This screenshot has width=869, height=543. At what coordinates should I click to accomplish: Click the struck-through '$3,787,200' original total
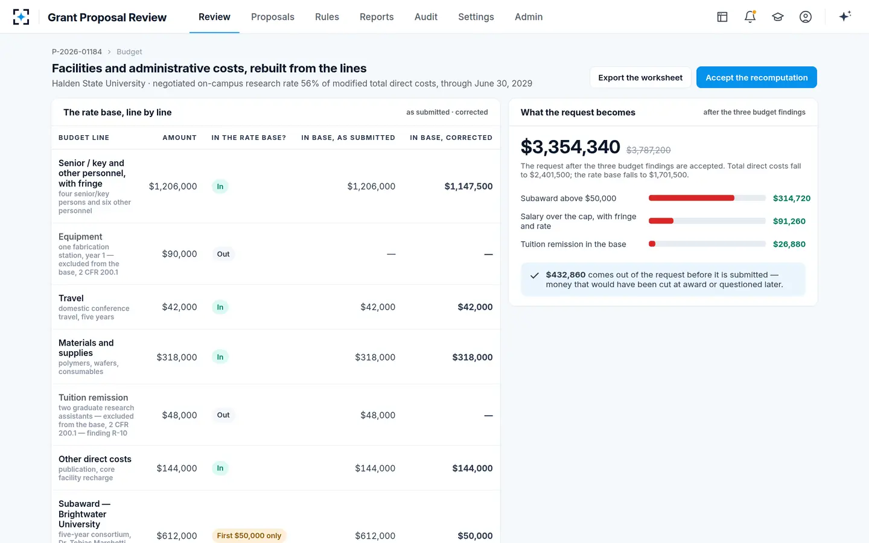point(649,150)
